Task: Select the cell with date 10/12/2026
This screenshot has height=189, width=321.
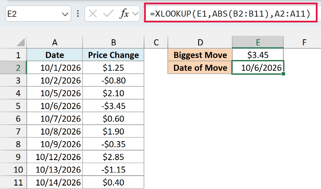Action: [55, 157]
